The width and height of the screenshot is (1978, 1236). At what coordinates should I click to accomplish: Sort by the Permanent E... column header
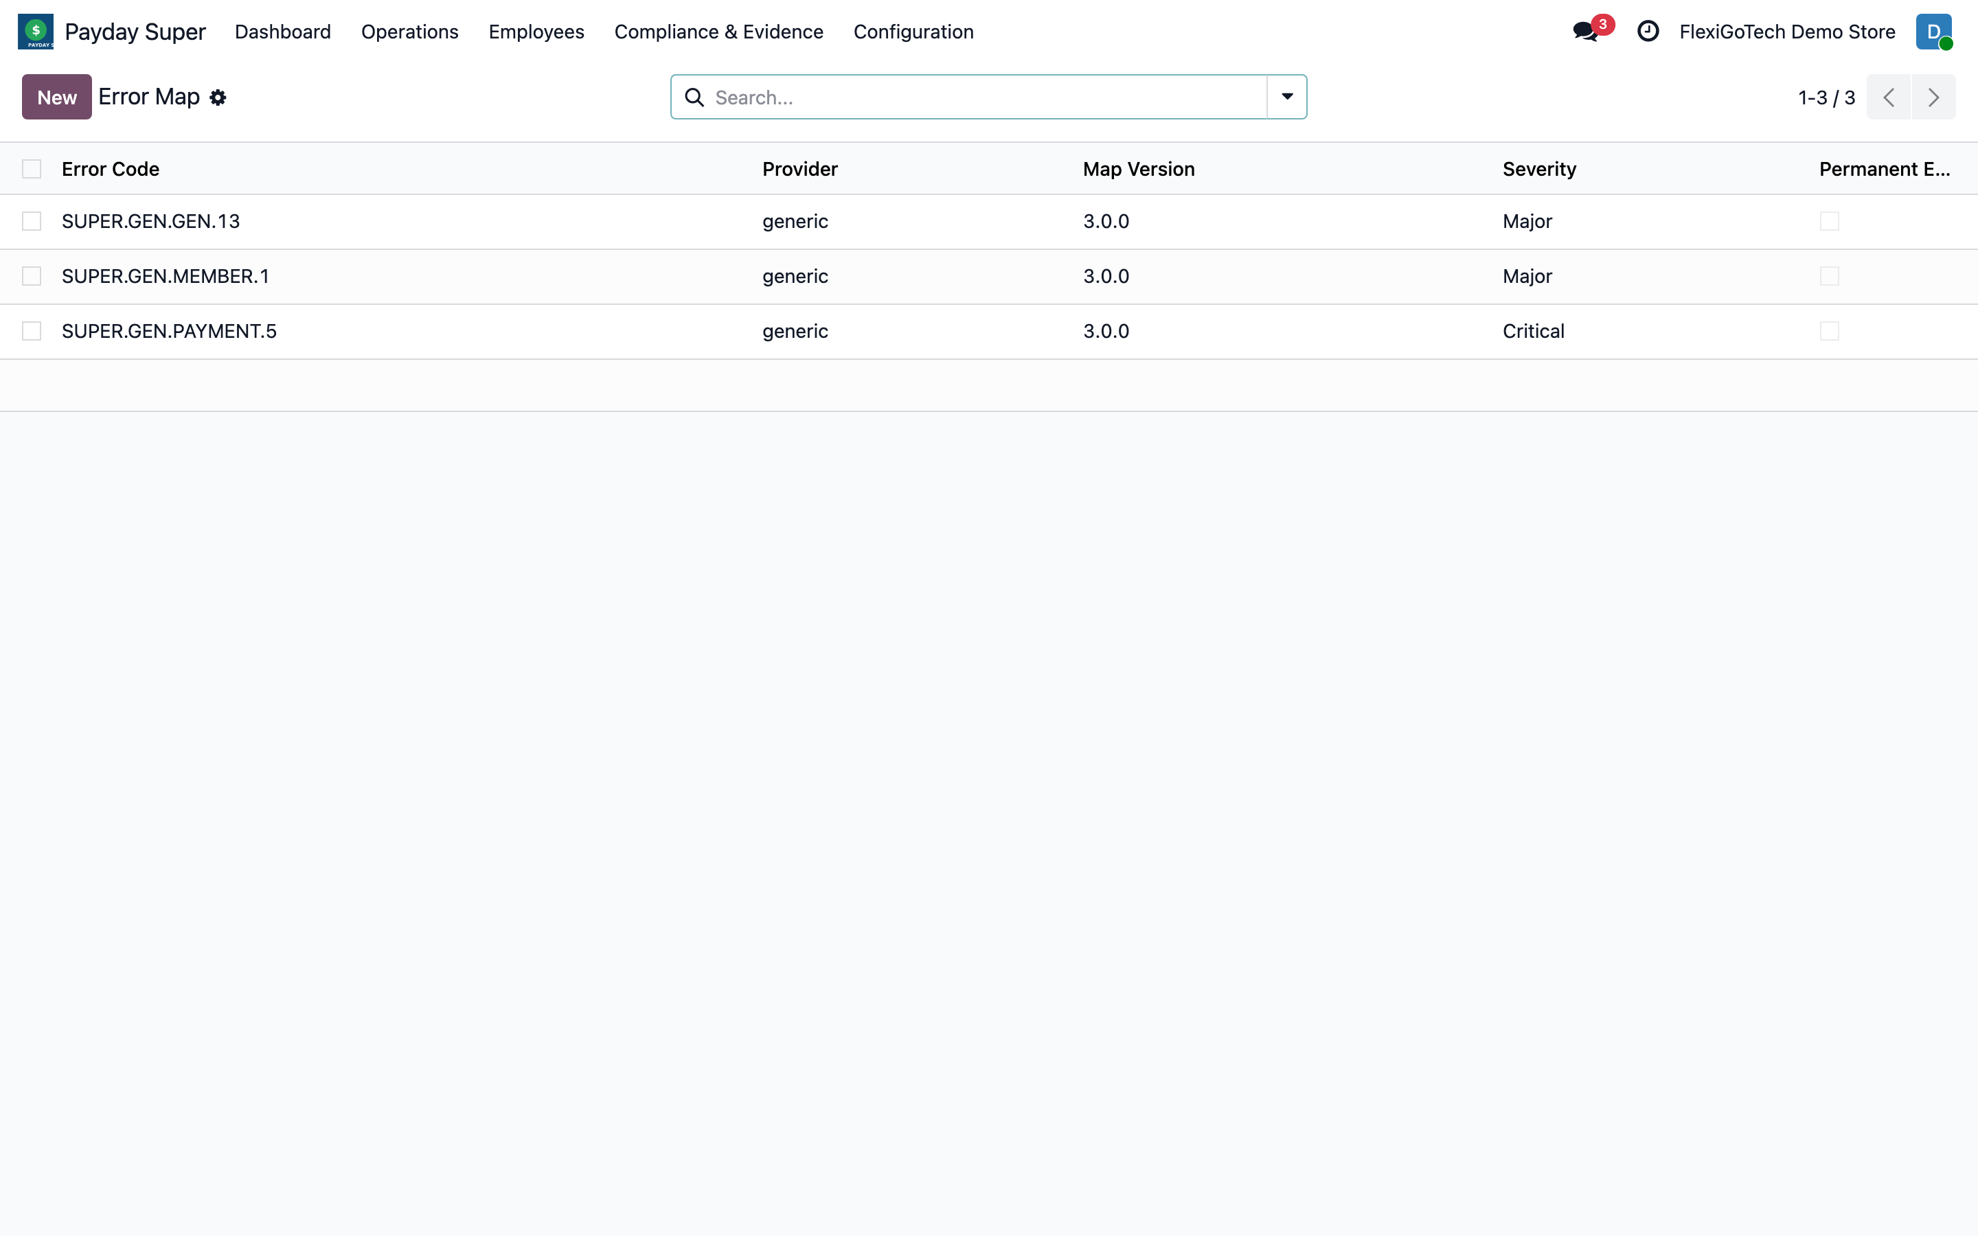1884,169
